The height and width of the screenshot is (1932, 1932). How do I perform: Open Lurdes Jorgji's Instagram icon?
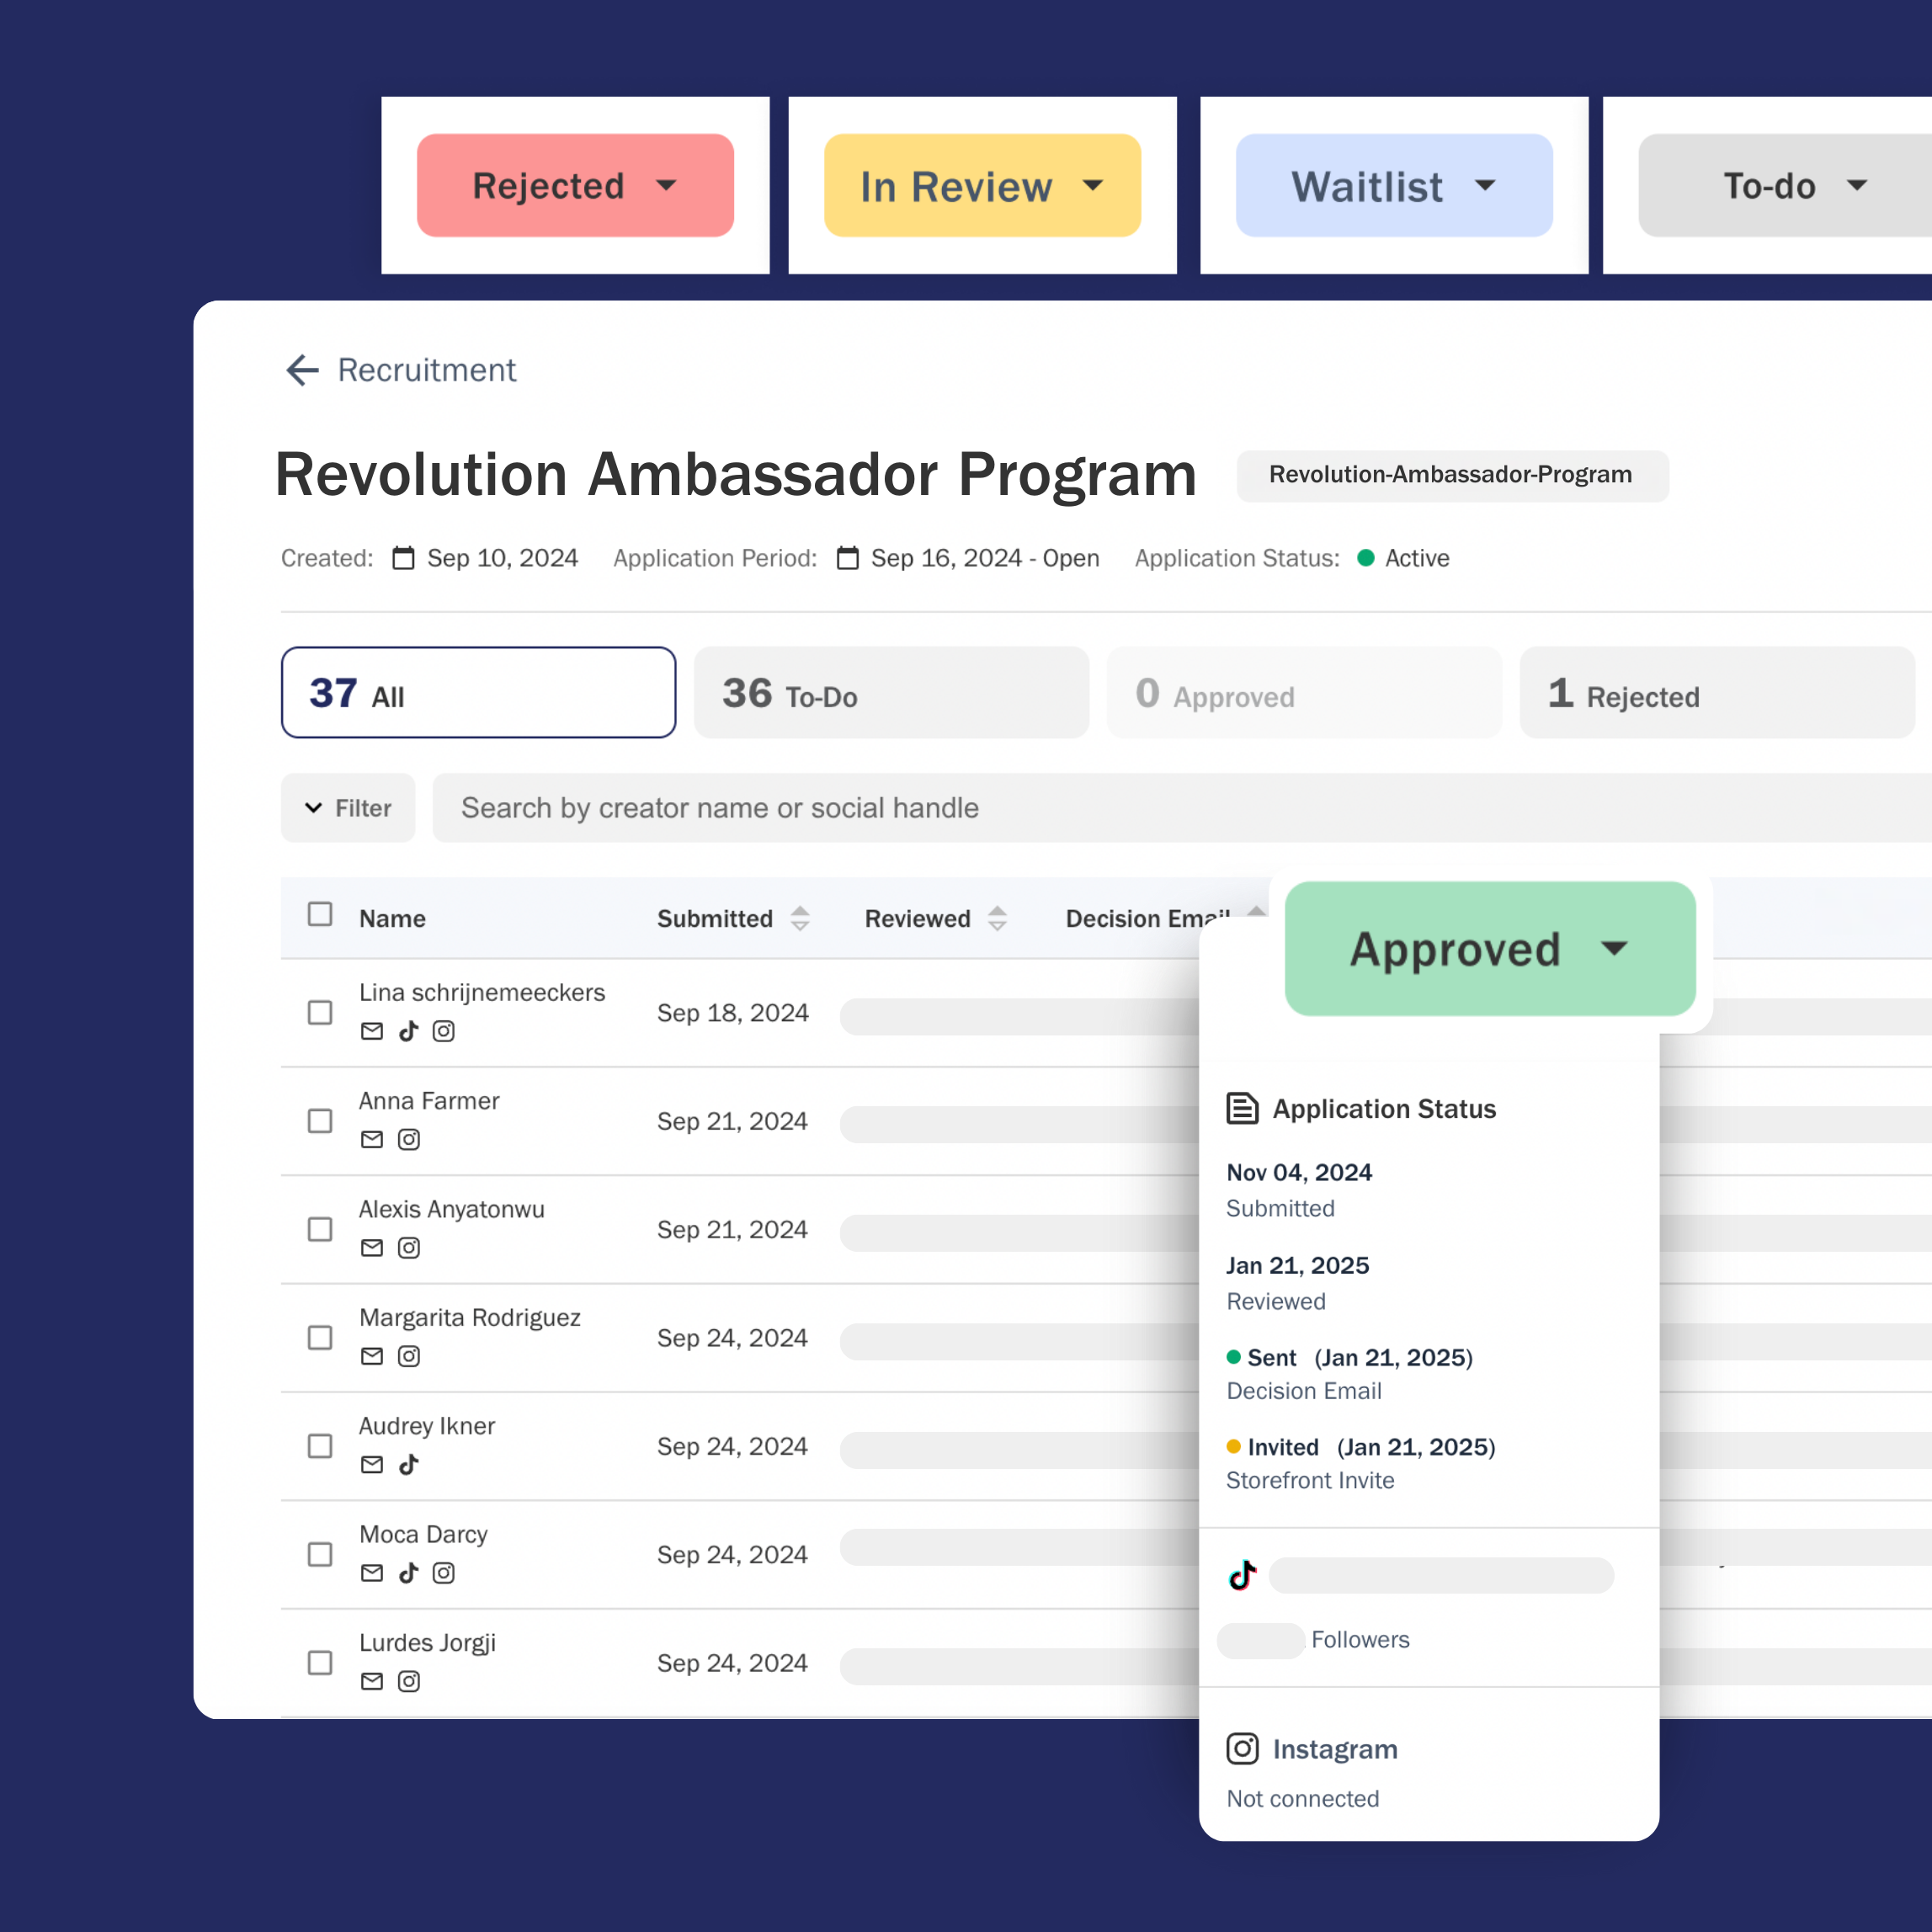click(409, 1681)
